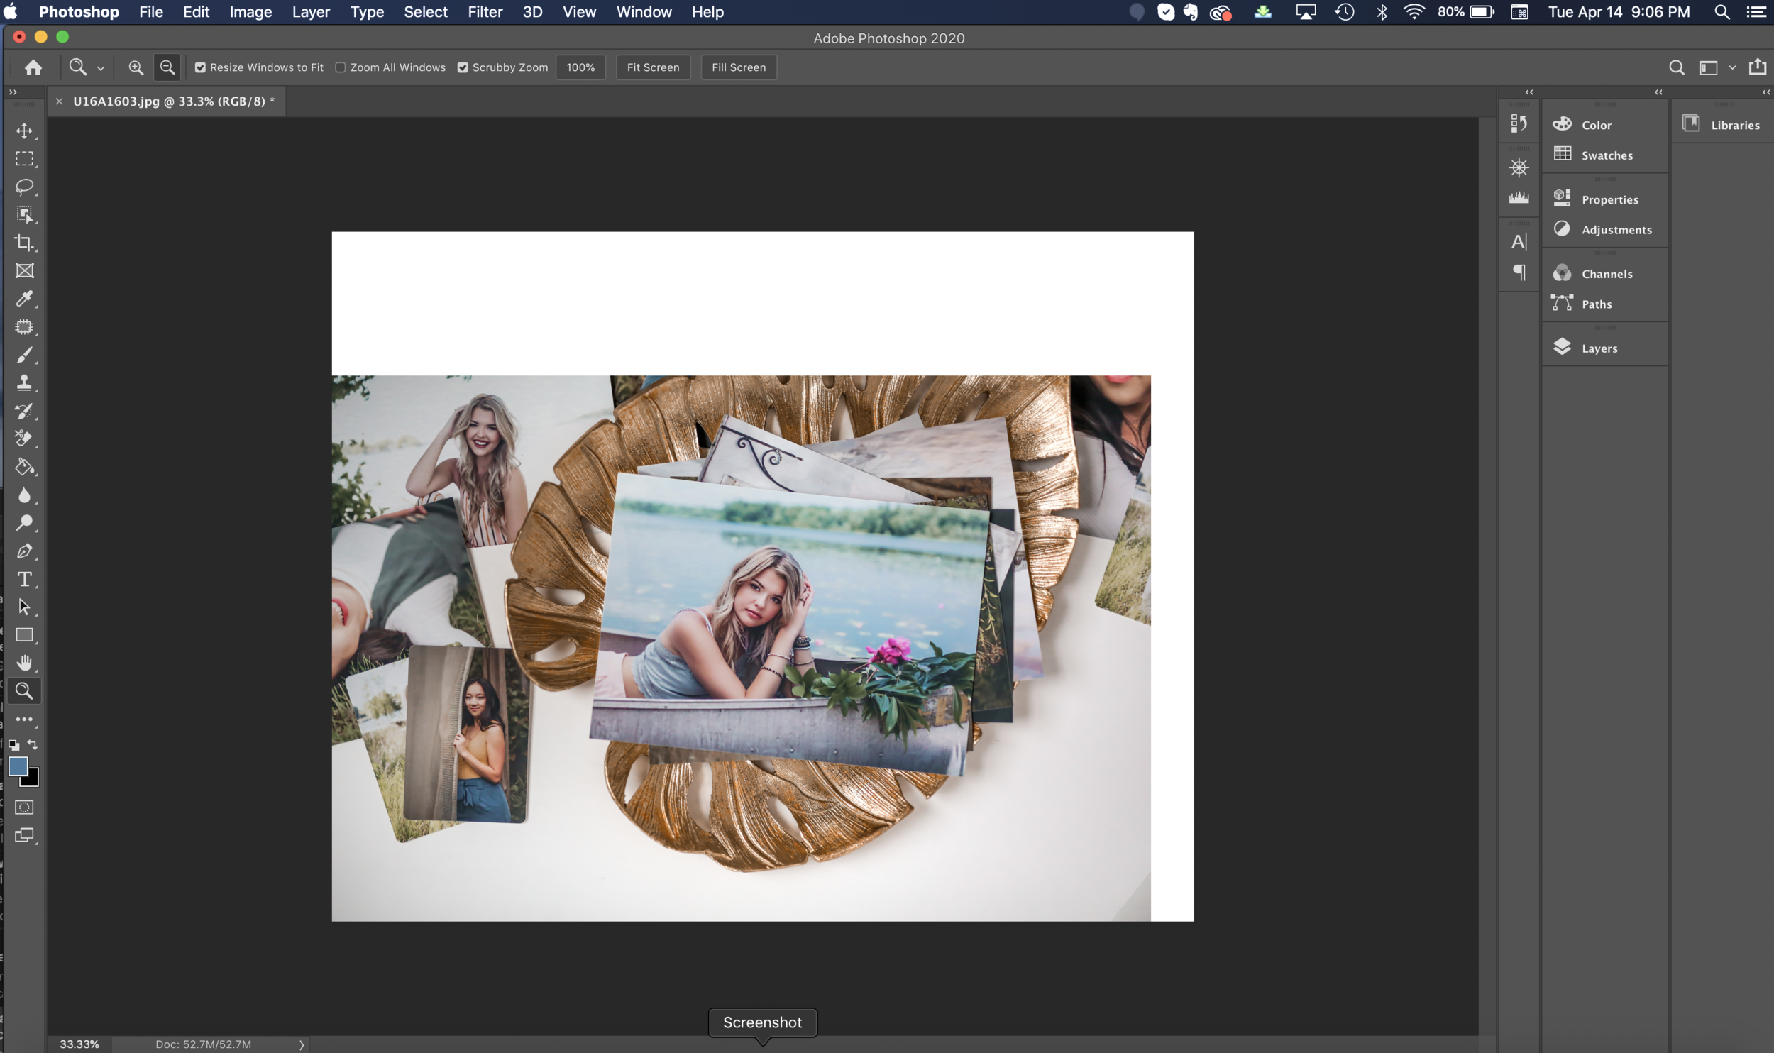1774x1053 pixels.
Task: Open the Filter menu
Action: point(485,12)
